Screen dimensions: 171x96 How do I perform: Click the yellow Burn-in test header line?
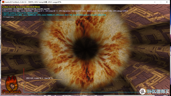point(21,7)
